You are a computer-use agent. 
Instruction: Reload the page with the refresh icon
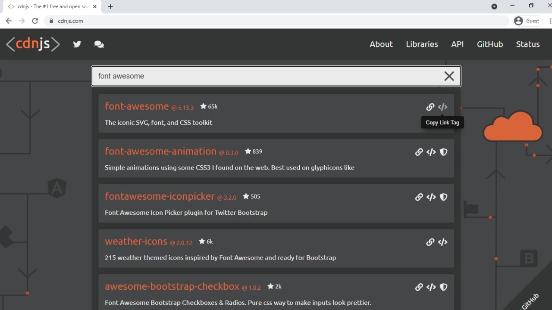[35, 21]
